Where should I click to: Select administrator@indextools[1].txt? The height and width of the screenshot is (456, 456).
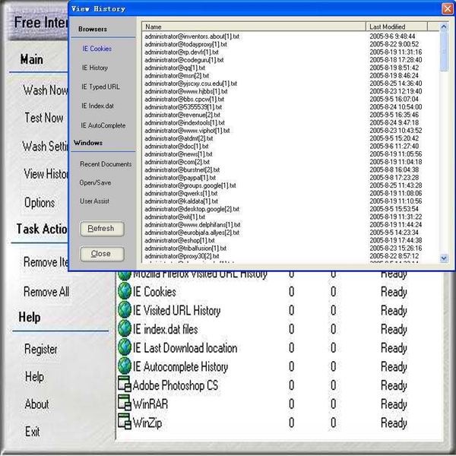(185, 122)
